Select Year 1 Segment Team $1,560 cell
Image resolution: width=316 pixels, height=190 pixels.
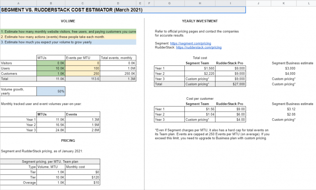(x=200, y=68)
